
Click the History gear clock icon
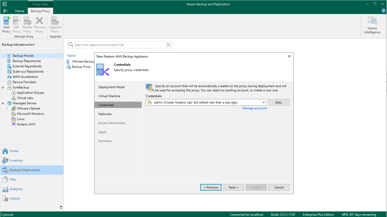click(5, 199)
